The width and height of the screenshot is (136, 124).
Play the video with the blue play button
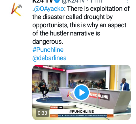click(x=82, y=93)
